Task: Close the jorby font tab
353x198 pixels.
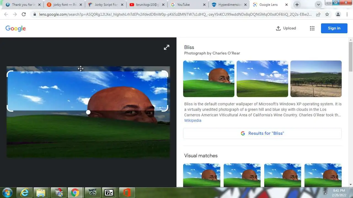Action: pyautogui.click(x=81, y=5)
